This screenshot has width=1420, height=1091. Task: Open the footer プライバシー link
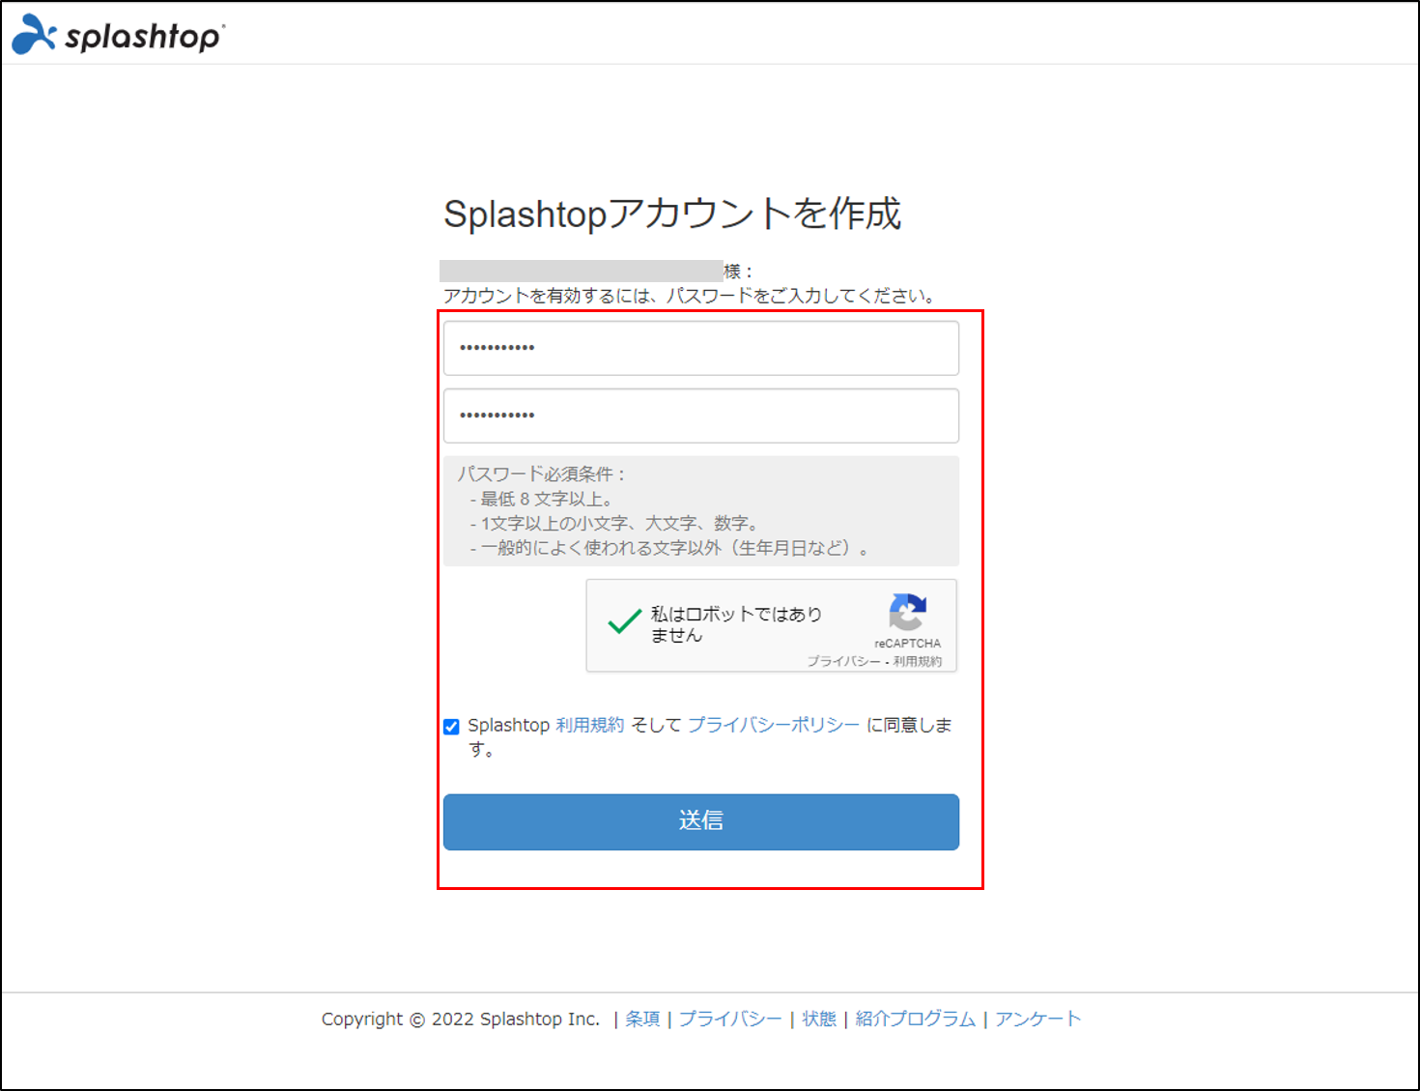pyautogui.click(x=730, y=1019)
